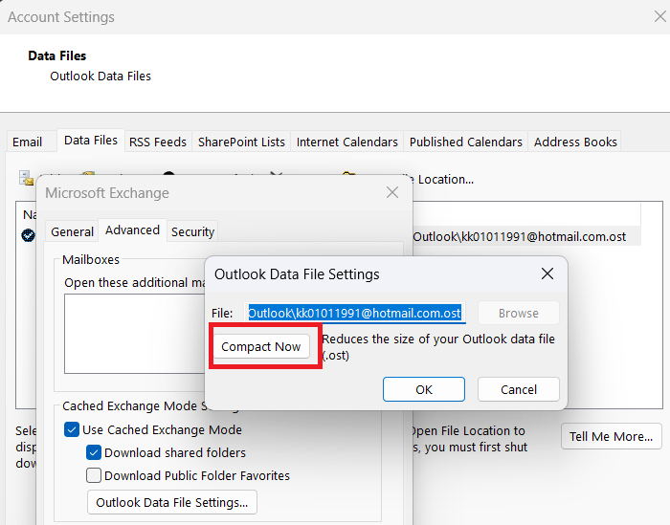Click the default account checkmark icon
This screenshot has height=525, width=670.
[x=28, y=235]
